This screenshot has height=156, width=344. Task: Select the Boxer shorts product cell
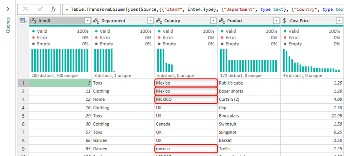[249, 91]
